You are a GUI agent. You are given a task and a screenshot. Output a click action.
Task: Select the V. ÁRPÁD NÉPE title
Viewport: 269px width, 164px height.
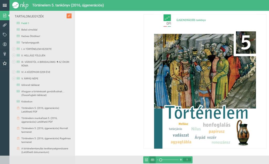[30, 79]
